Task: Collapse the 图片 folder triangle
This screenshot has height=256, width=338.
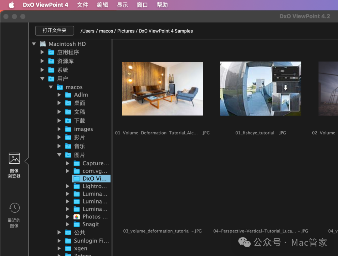Action: point(59,155)
